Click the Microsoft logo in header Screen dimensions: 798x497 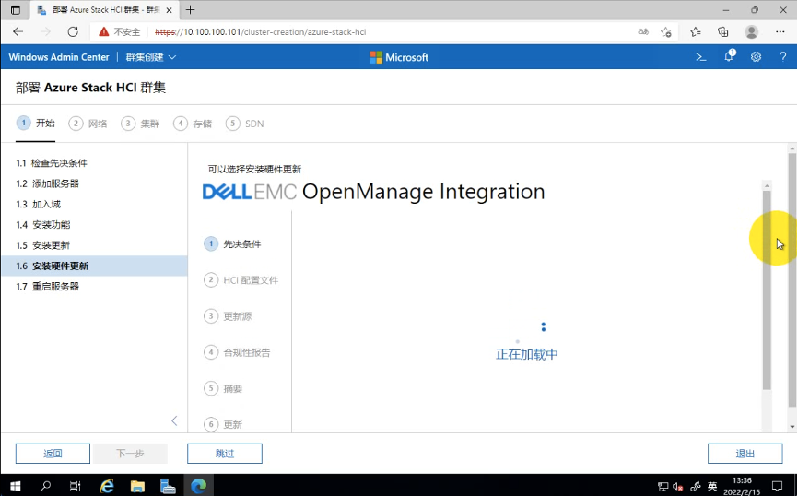pyautogui.click(x=399, y=57)
